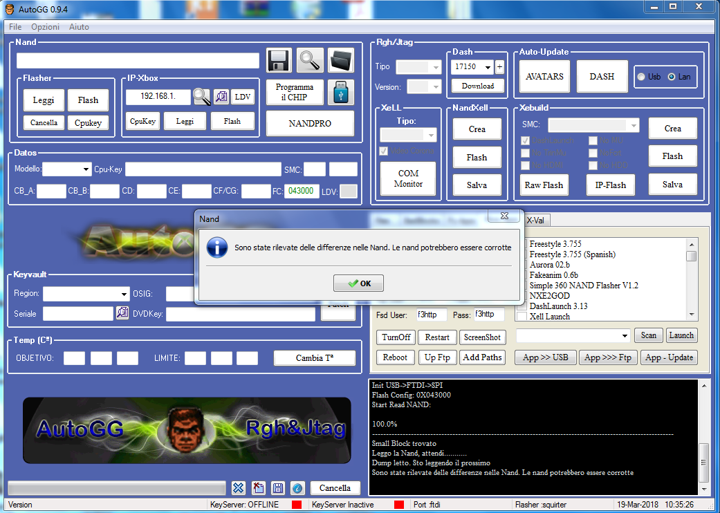Click the blue info icon near the progress bar
The image size is (720, 513).
click(x=297, y=488)
